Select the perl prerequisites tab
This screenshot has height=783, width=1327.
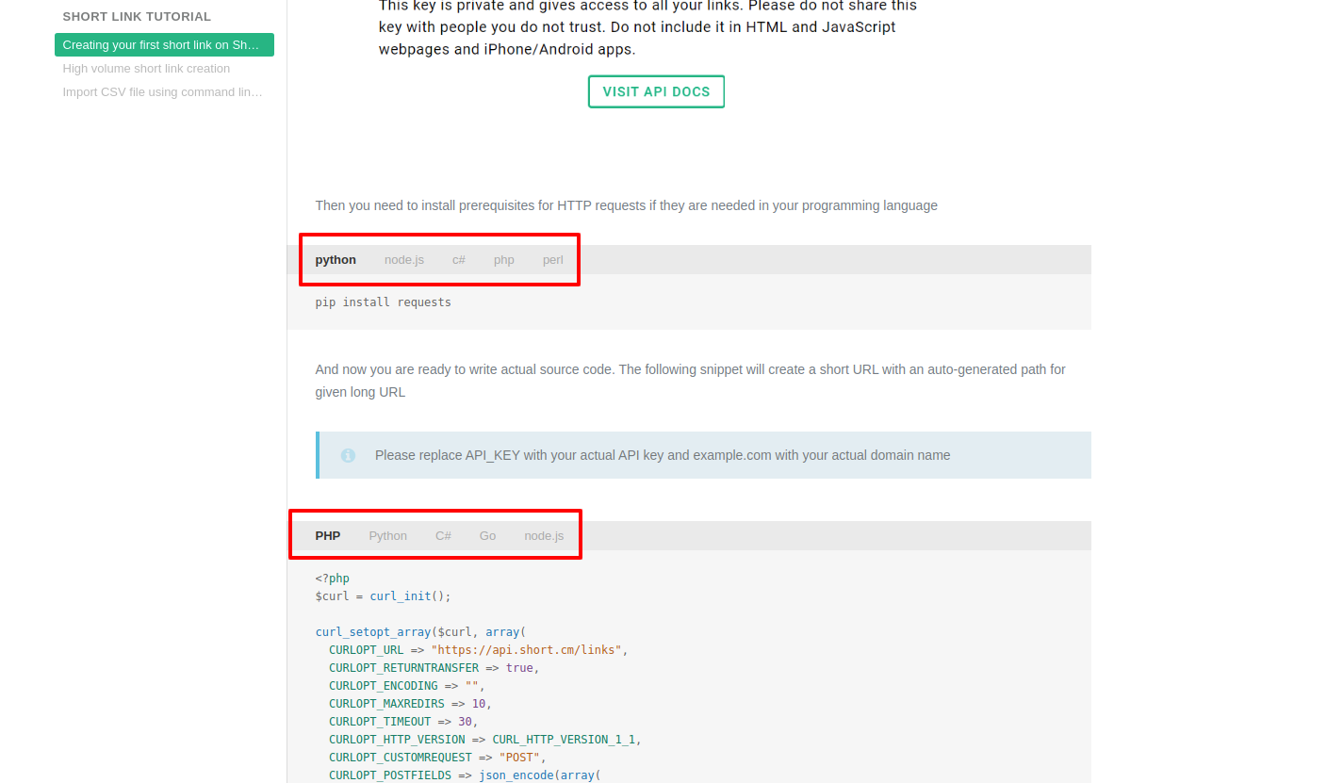[x=553, y=260]
